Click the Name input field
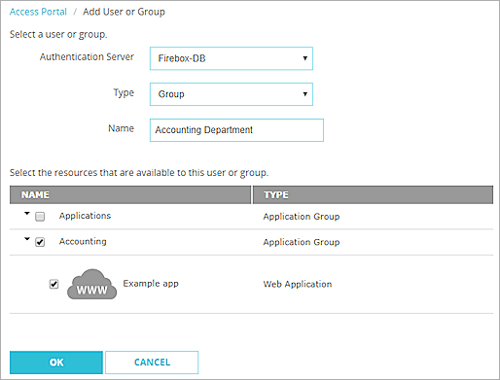The image size is (500, 380). click(x=236, y=130)
